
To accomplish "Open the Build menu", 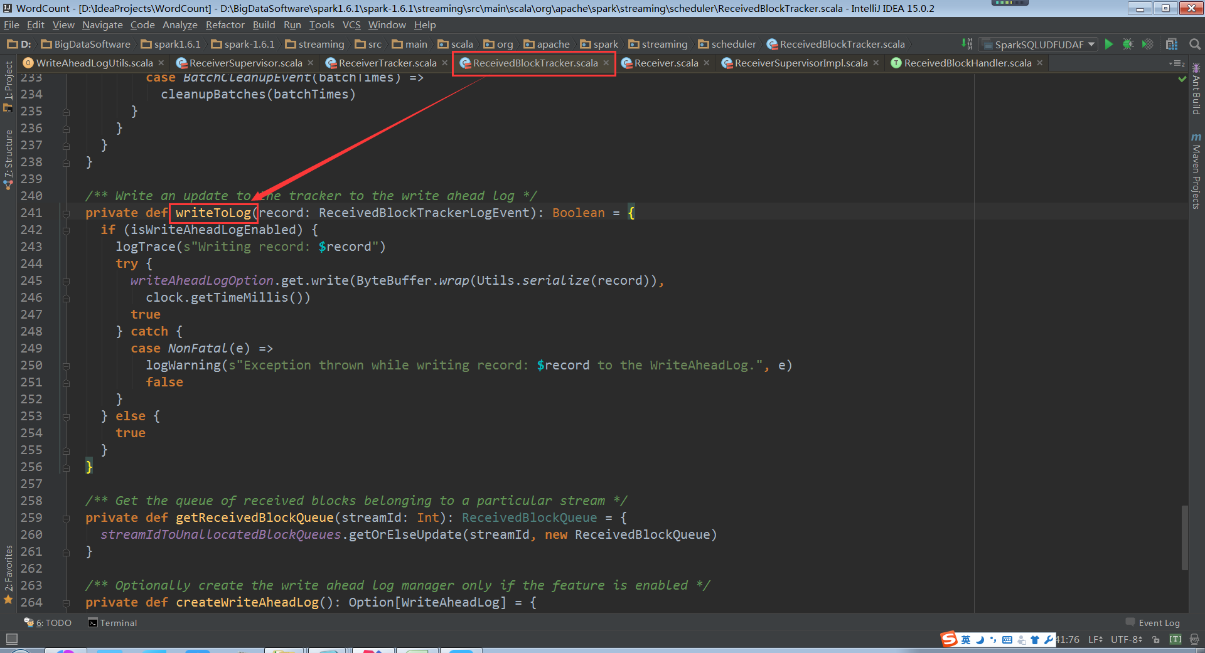I will click(x=264, y=25).
